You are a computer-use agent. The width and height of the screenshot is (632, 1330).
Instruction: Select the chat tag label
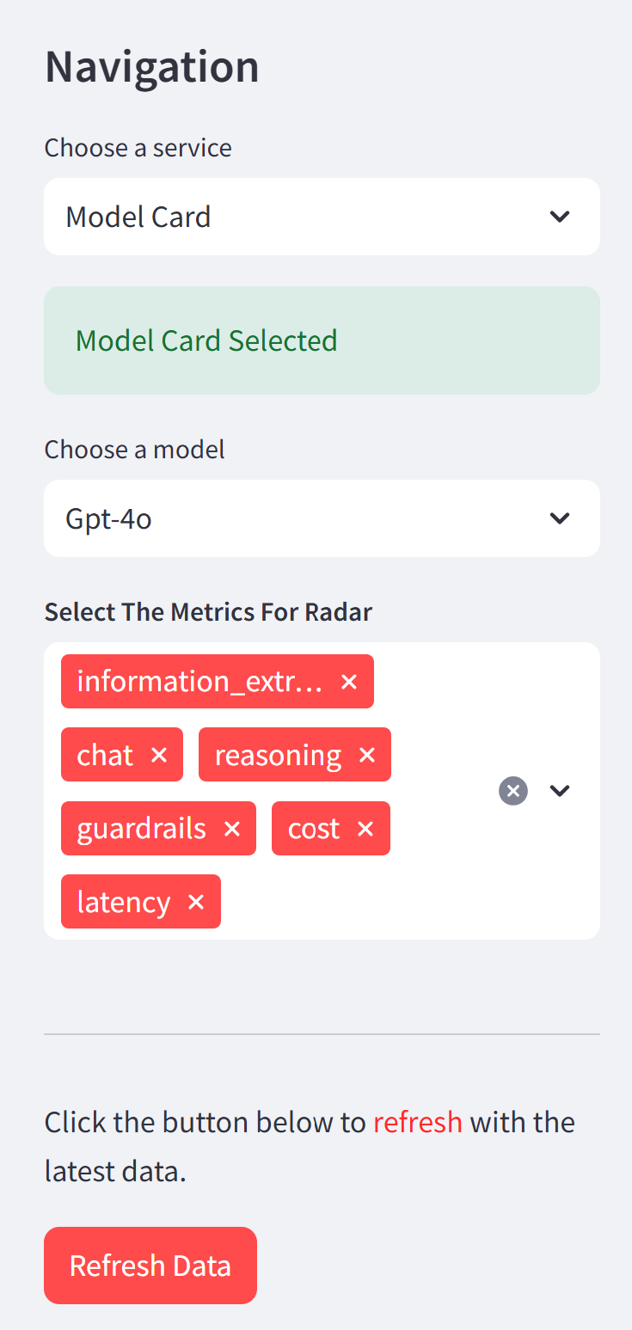tap(105, 754)
